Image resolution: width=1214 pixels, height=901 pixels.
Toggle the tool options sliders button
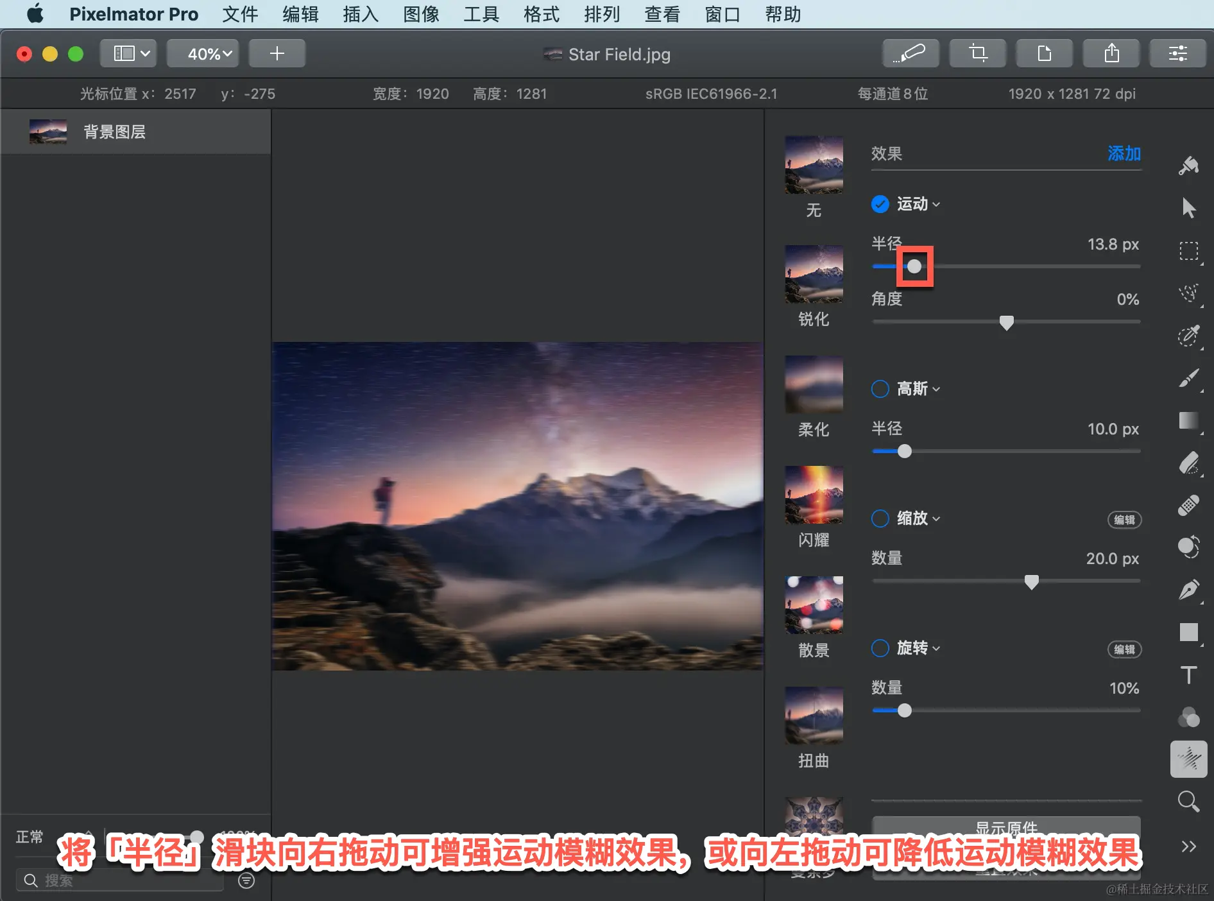coord(1177,53)
